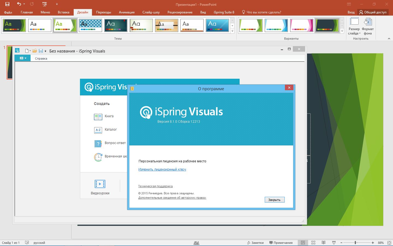Click the iSpring Visuals open folder icon

34,51
